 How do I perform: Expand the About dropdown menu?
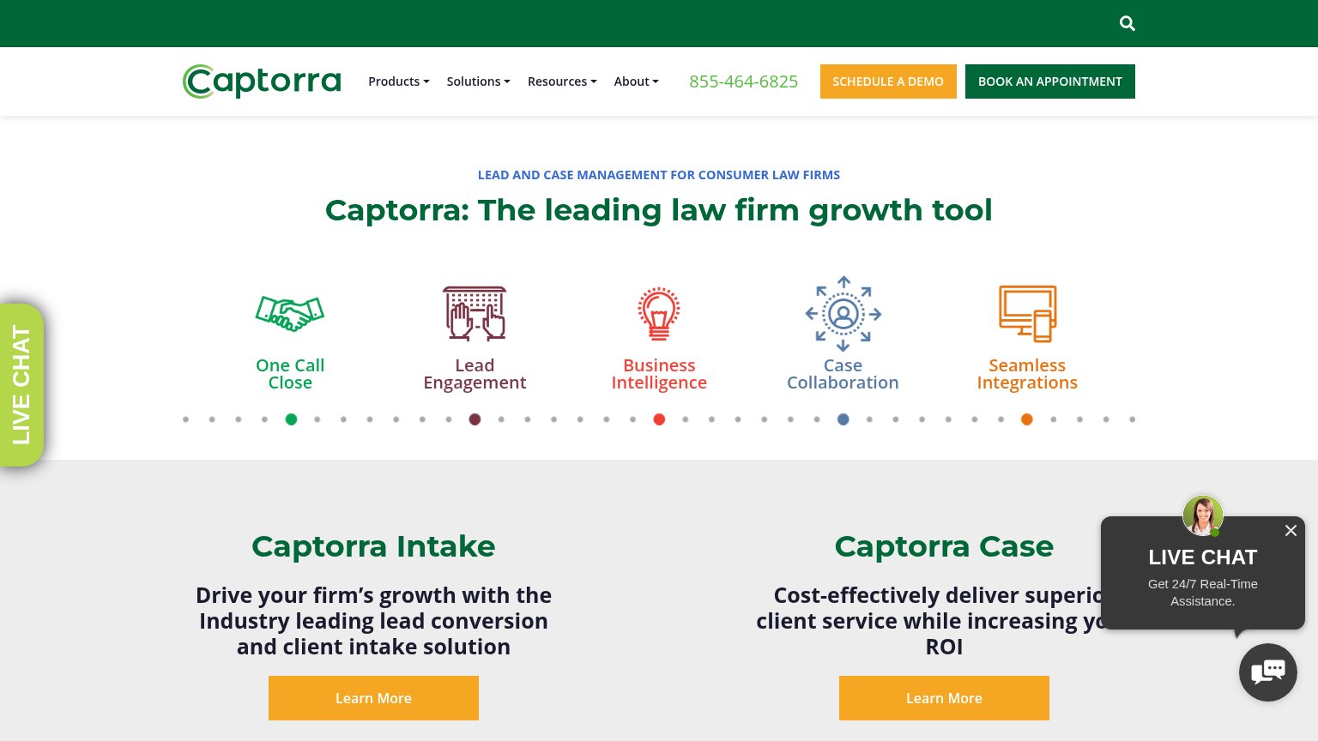(x=637, y=81)
